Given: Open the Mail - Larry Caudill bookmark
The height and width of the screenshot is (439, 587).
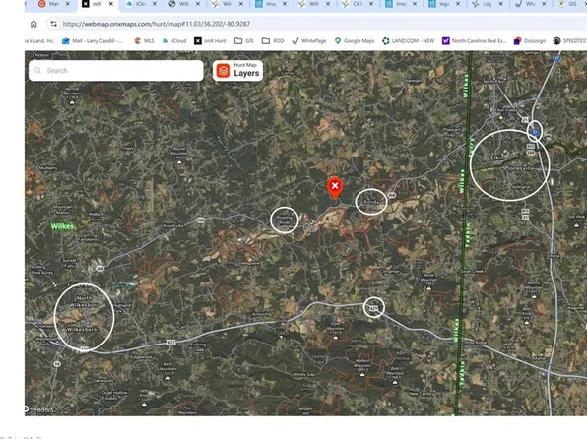Looking at the screenshot, I should [93, 41].
